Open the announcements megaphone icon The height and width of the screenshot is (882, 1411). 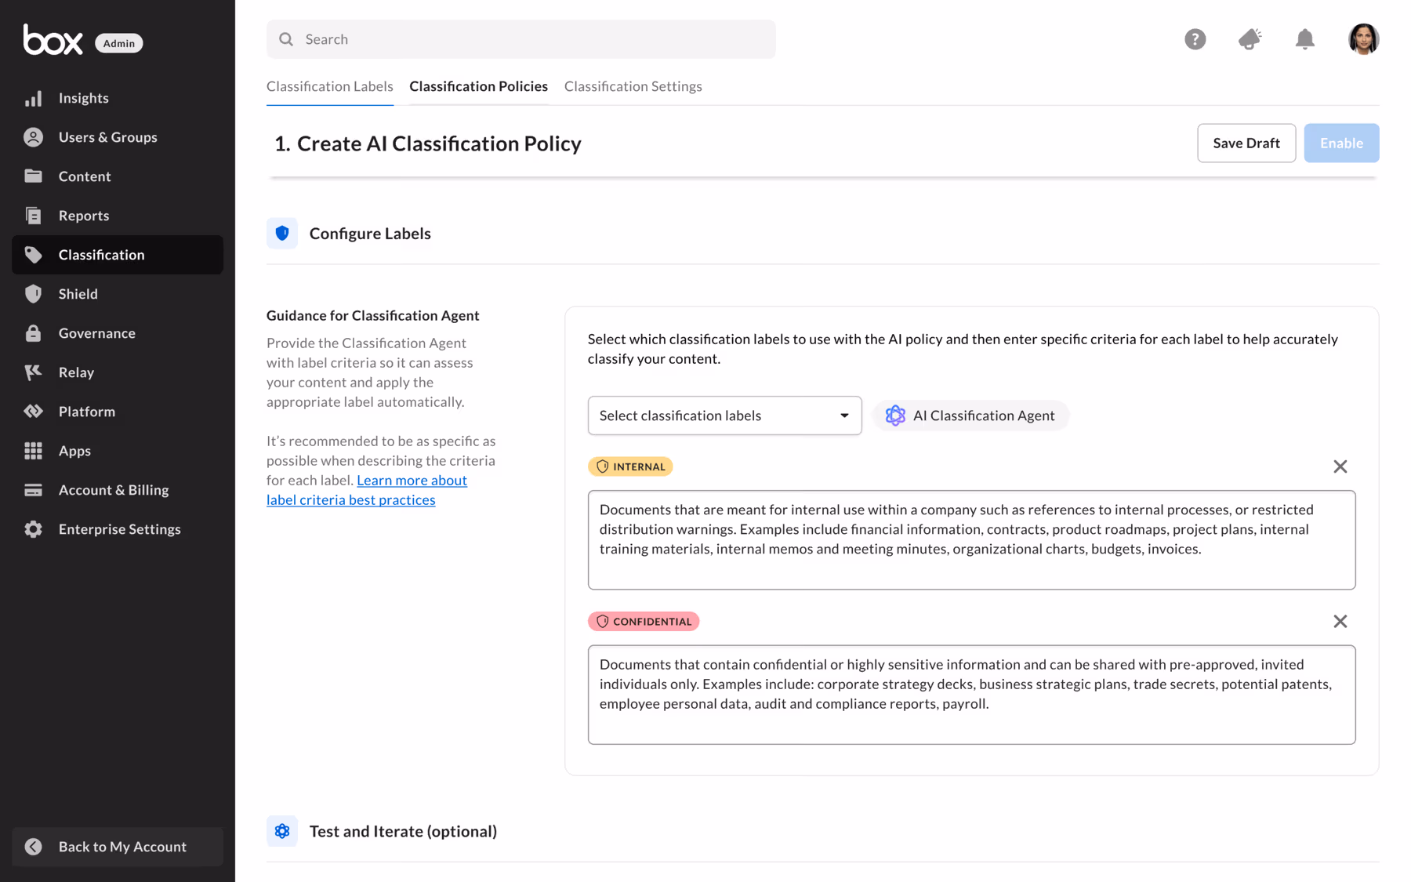click(1250, 39)
